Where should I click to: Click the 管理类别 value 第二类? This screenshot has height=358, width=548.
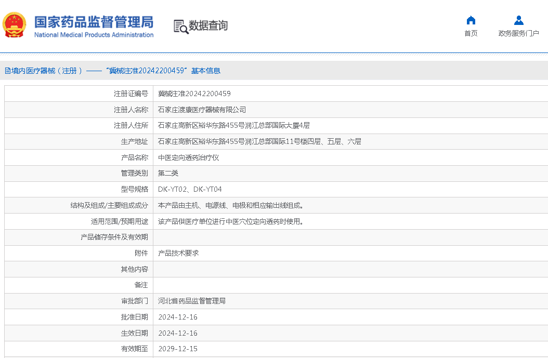click(x=168, y=173)
